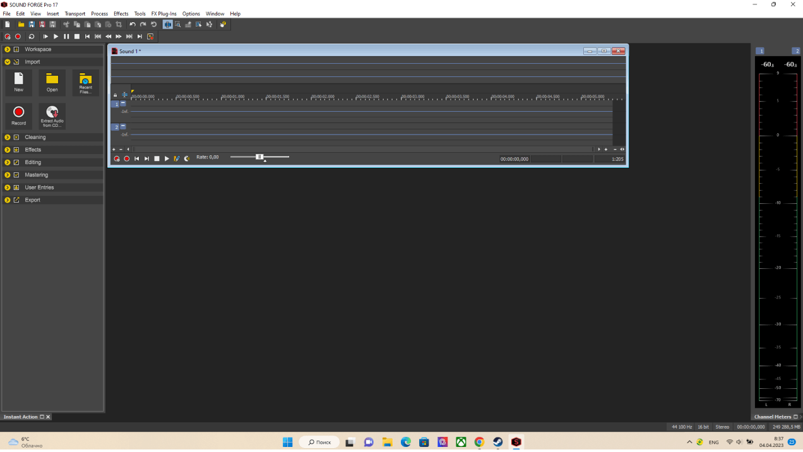Click the Cut scissors icon in toolbar
803x452 pixels.
(66, 25)
